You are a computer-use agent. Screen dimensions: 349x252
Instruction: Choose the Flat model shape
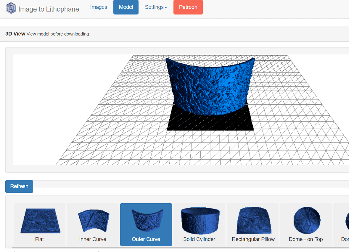(x=40, y=225)
